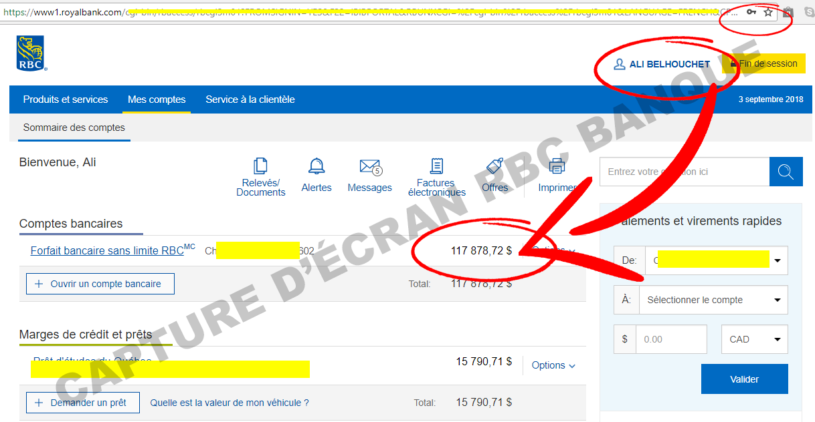The height and width of the screenshot is (422, 815).
Task: Expand Options for the Forfait bancaire row
Action: pos(553,250)
